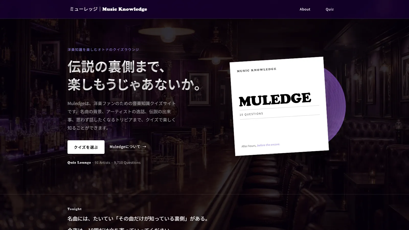Click the 'After hours, before the encore.' caption
409x230 pixels.
[x=261, y=145]
